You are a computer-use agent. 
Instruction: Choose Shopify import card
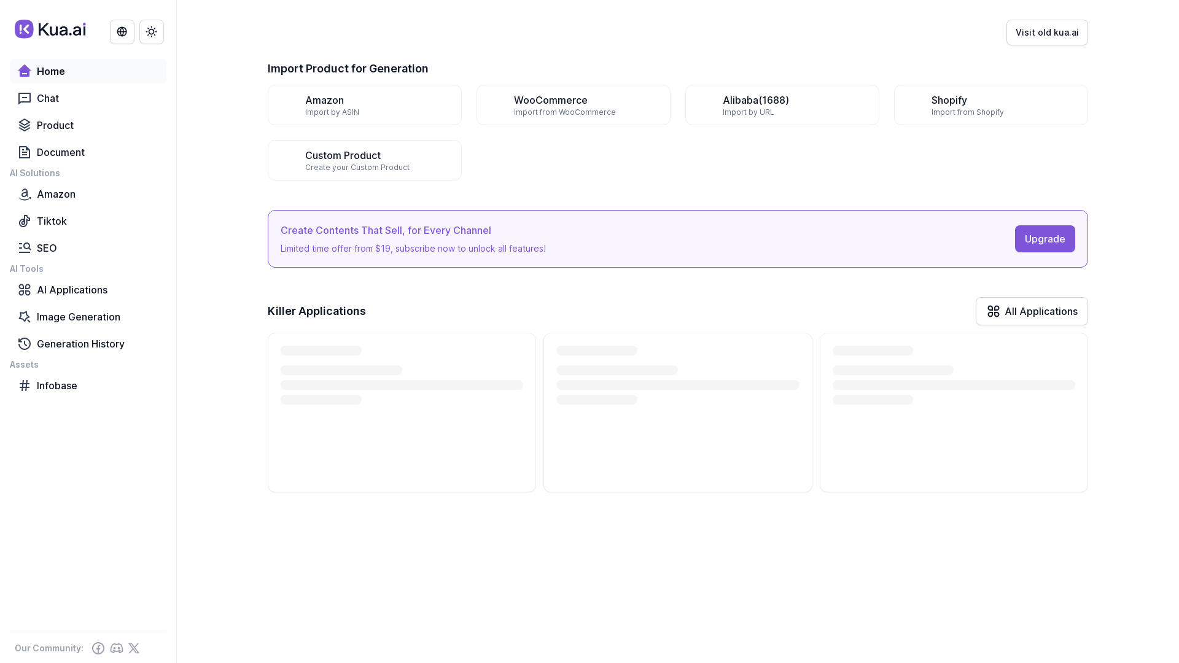pyautogui.click(x=991, y=105)
